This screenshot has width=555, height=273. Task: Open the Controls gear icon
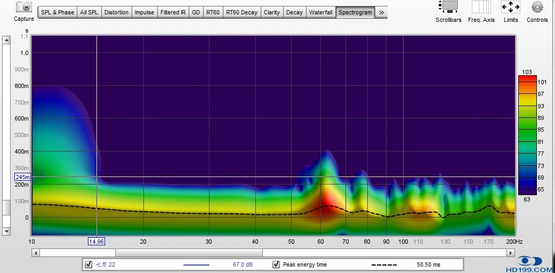pos(537,7)
